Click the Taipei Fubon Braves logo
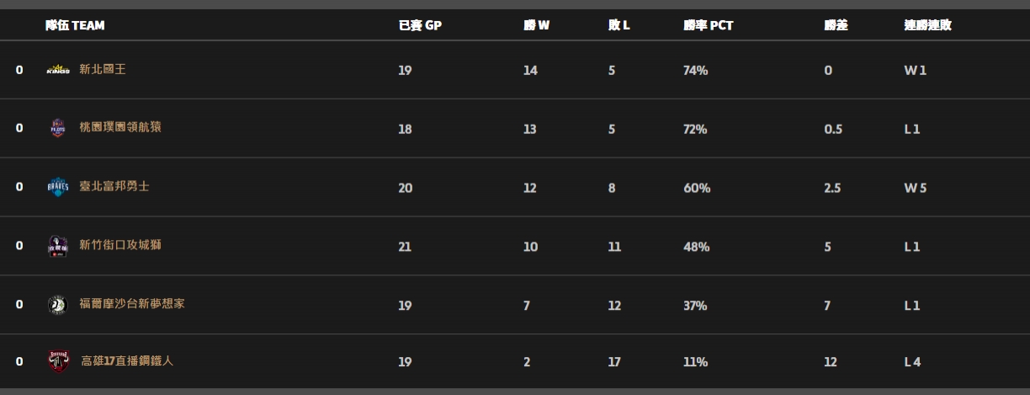The width and height of the screenshot is (1030, 395). click(57, 187)
